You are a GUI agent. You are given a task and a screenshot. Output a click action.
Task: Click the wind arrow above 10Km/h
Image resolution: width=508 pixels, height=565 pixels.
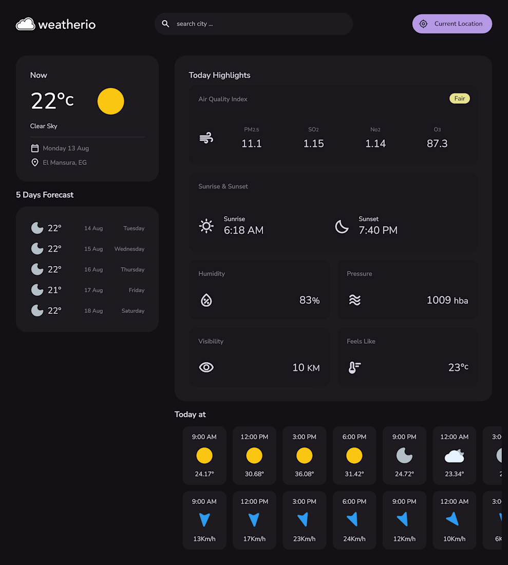coord(453,519)
